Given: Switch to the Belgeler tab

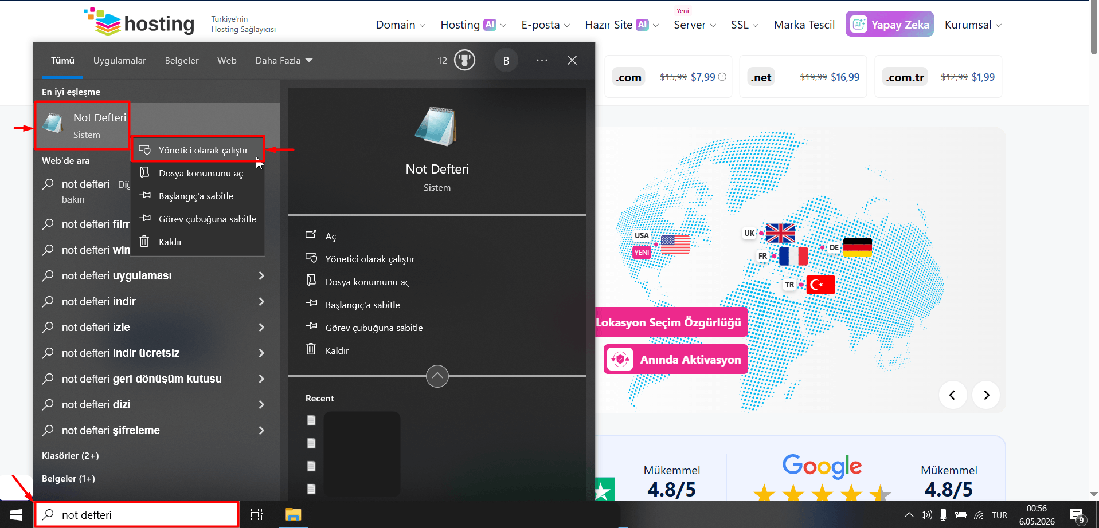Looking at the screenshot, I should pyautogui.click(x=182, y=60).
